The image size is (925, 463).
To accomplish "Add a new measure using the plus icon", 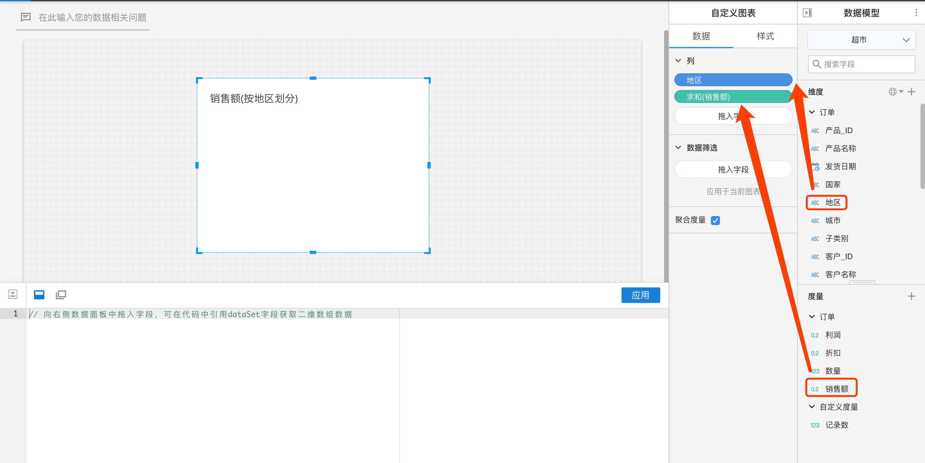I will tap(912, 296).
